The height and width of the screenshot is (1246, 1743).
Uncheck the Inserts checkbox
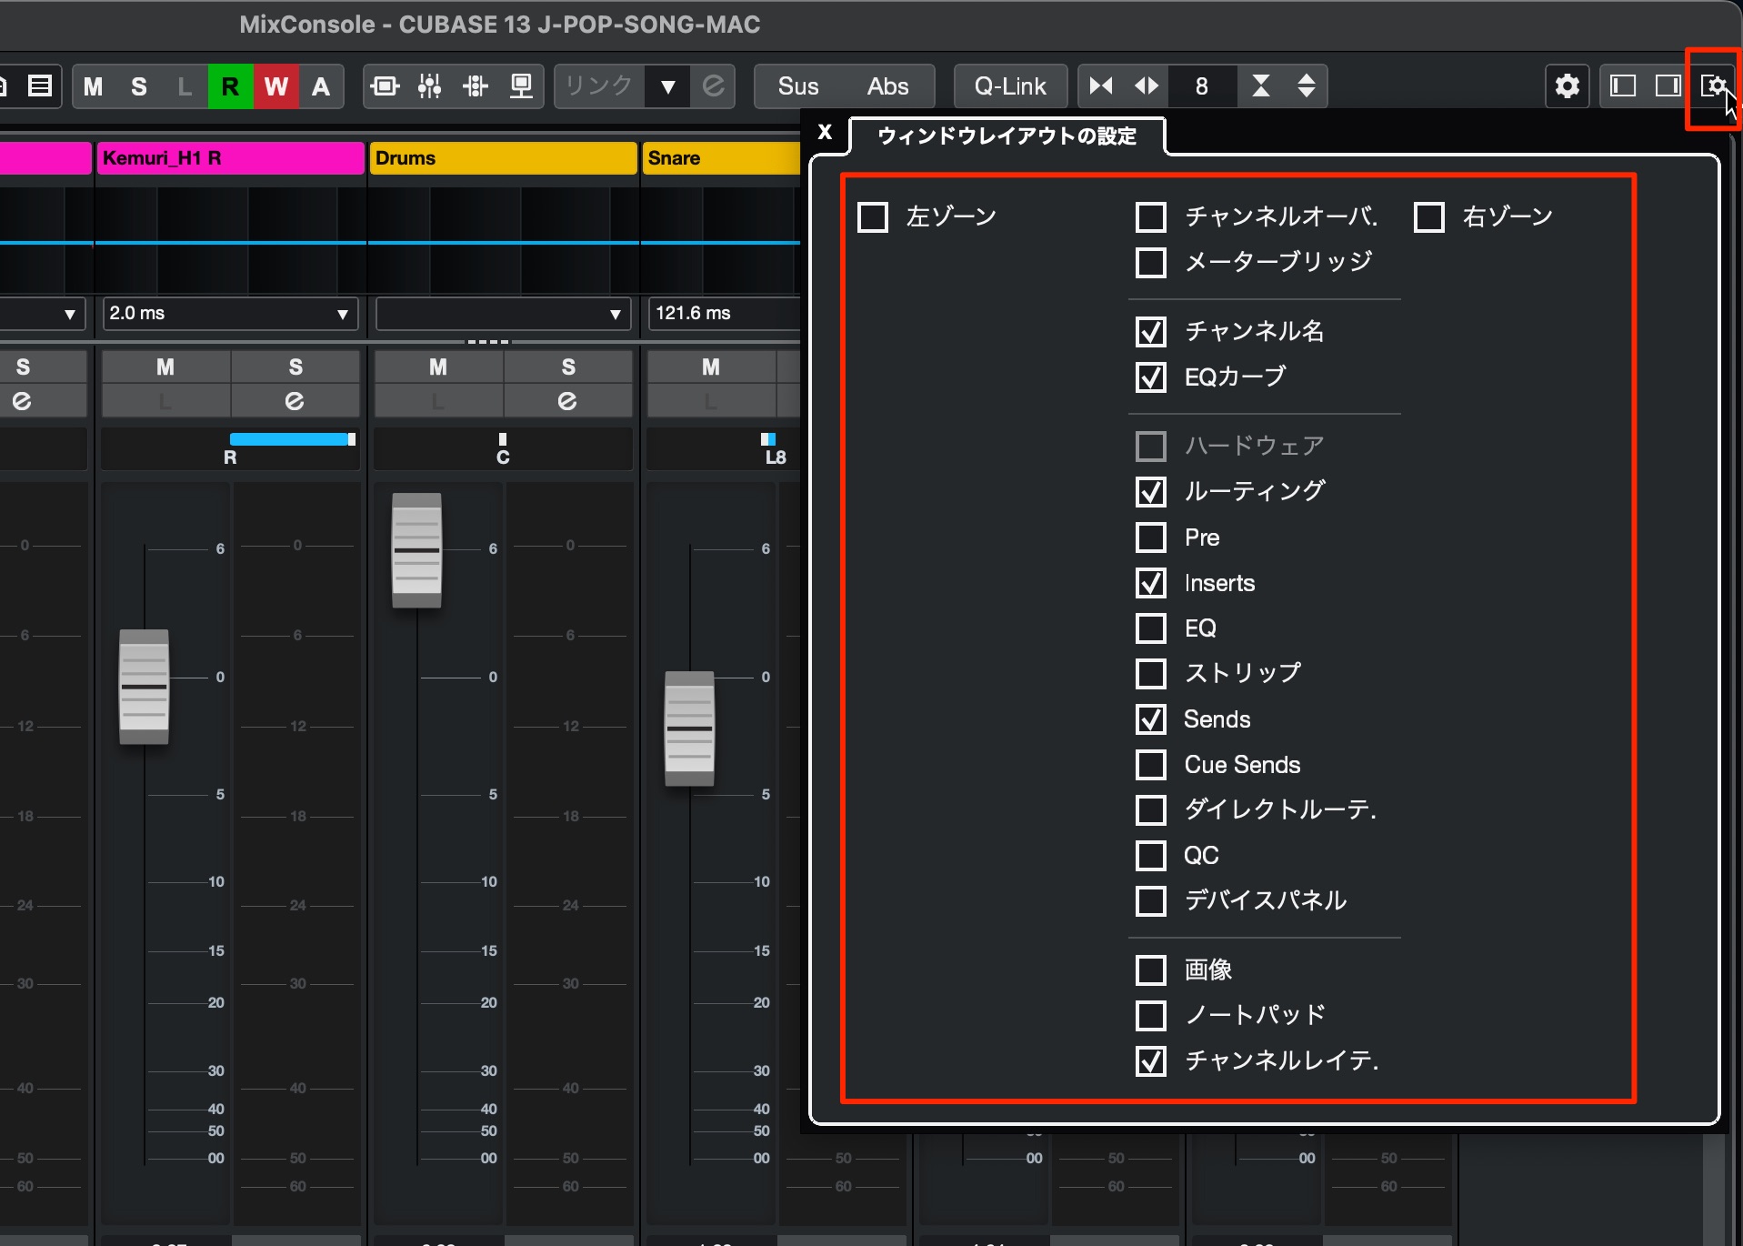pyautogui.click(x=1151, y=583)
